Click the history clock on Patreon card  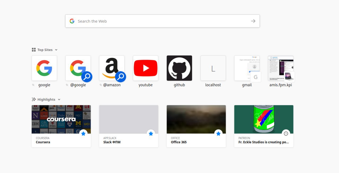coord(286,134)
